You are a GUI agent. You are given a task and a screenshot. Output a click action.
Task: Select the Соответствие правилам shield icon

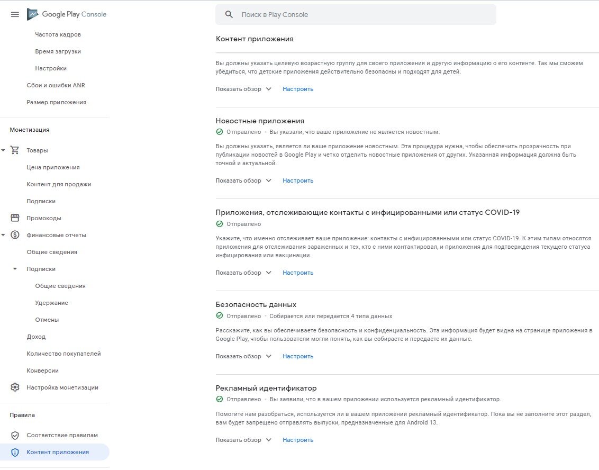coord(14,435)
